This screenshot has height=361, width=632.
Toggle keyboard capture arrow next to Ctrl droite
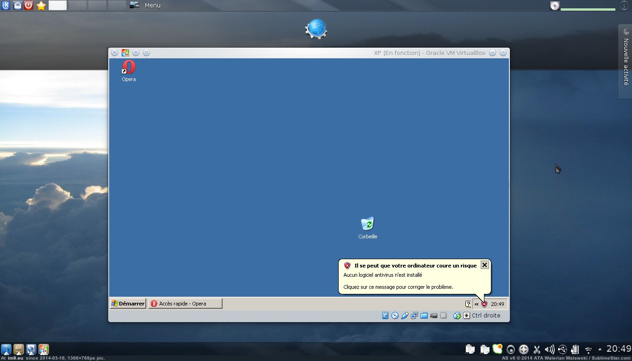pyautogui.click(x=467, y=316)
